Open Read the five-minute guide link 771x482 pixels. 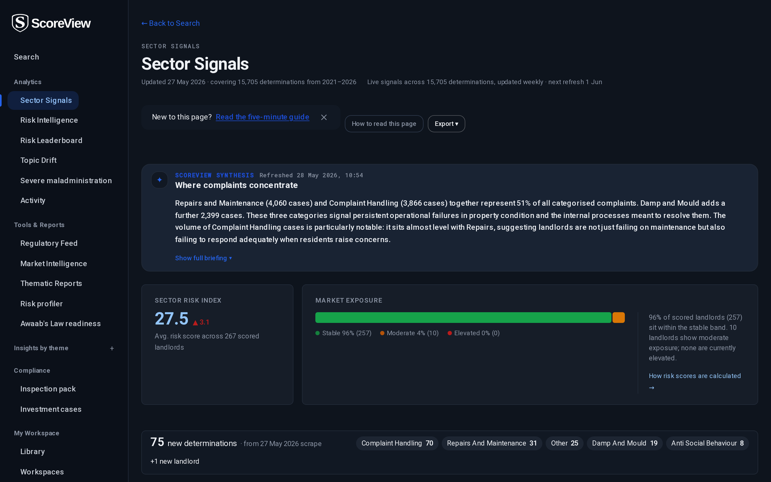(x=262, y=117)
